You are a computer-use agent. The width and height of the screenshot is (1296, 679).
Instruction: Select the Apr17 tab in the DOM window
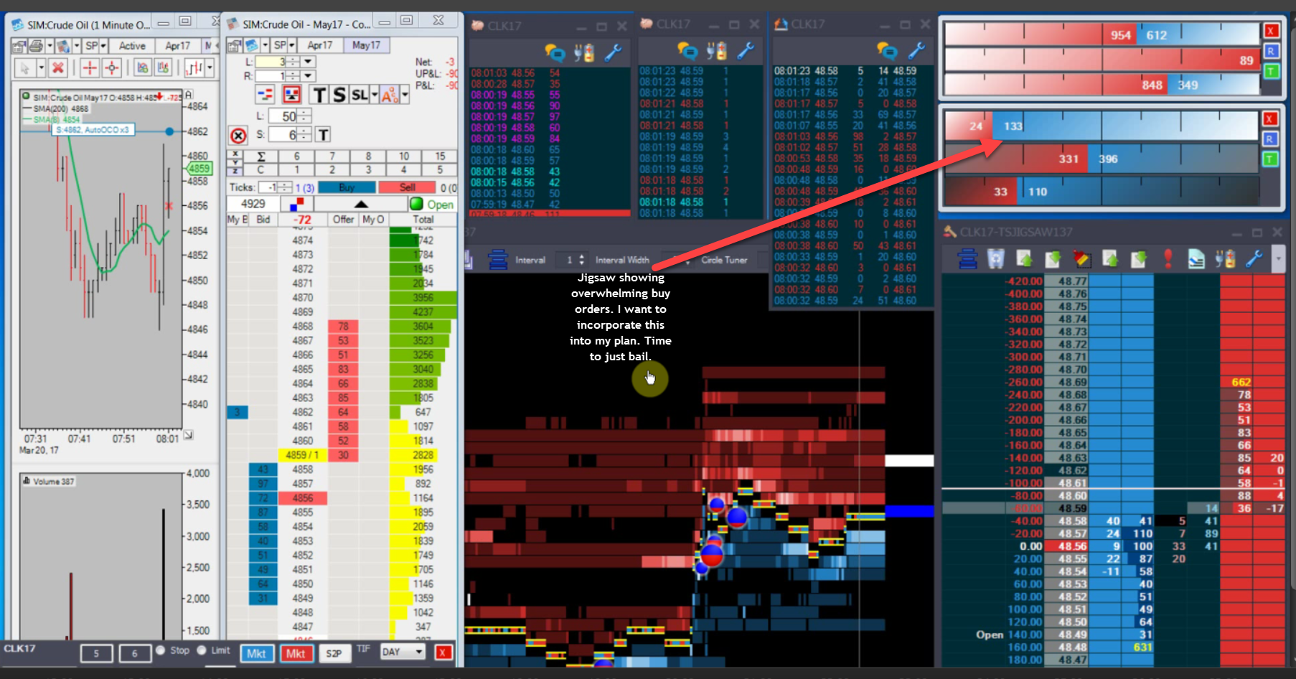320,45
